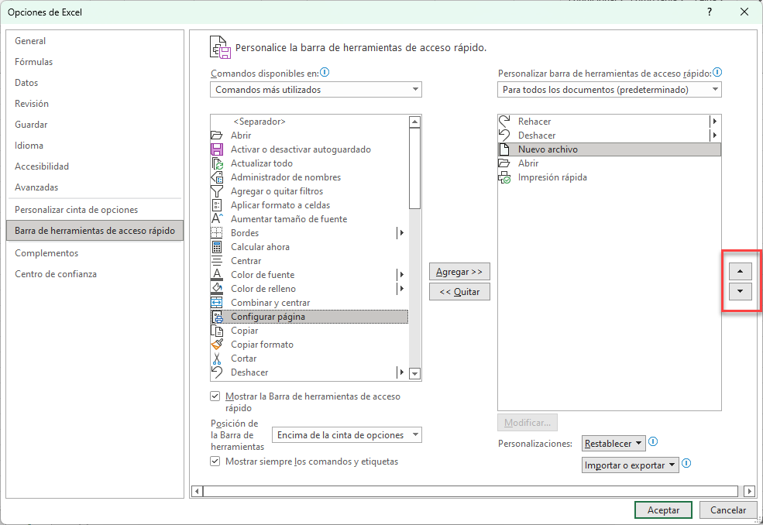
Task: Click the info icon next to Restablecer
Action: coord(653,442)
